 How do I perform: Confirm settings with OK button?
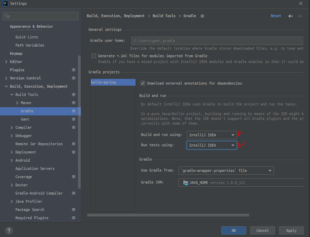234,230
